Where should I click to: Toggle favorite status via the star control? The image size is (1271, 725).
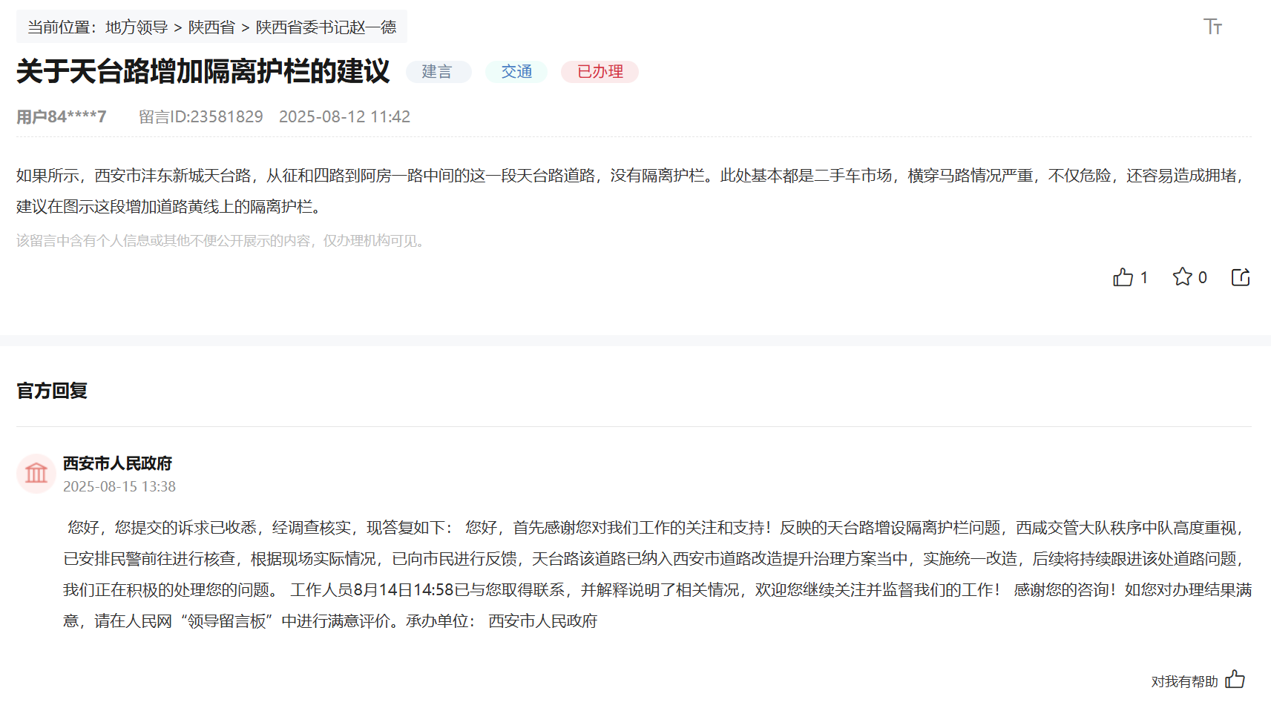coord(1183,277)
